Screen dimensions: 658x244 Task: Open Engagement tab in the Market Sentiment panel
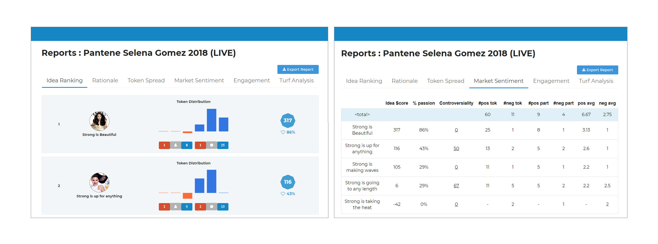pos(551,81)
